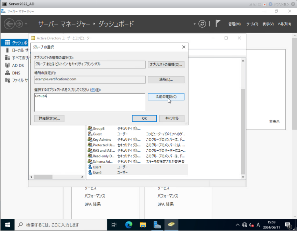297x231 pixels.
Task: Open the アクション menu in VM title bar
Action: (279, 4)
